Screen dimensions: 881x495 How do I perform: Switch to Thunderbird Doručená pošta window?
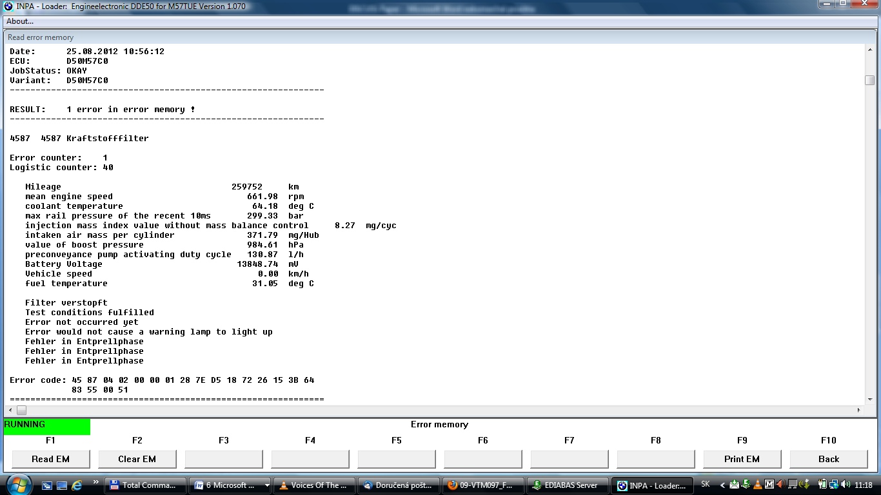pos(399,485)
